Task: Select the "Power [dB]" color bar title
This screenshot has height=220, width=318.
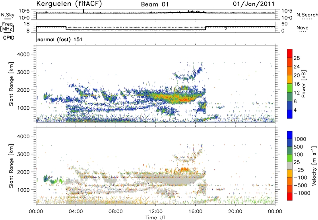Action: point(303,84)
